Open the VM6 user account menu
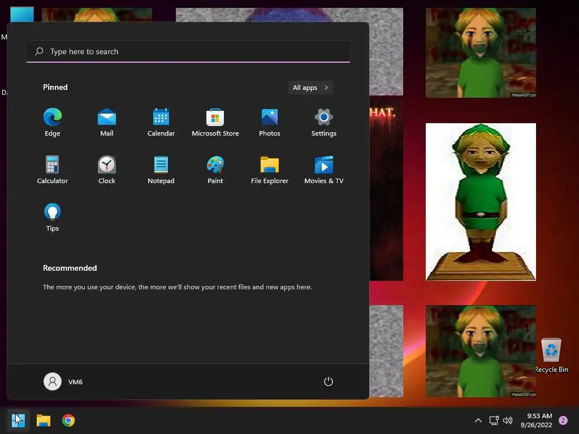 tap(63, 381)
